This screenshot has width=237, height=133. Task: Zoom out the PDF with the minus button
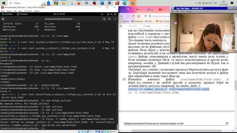pos(167,26)
